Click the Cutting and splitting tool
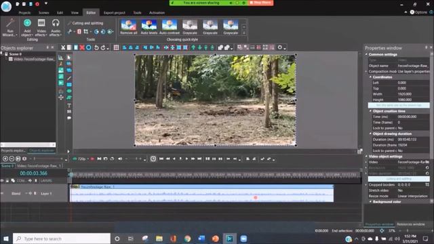This screenshot has width=434, height=244. (x=85, y=23)
